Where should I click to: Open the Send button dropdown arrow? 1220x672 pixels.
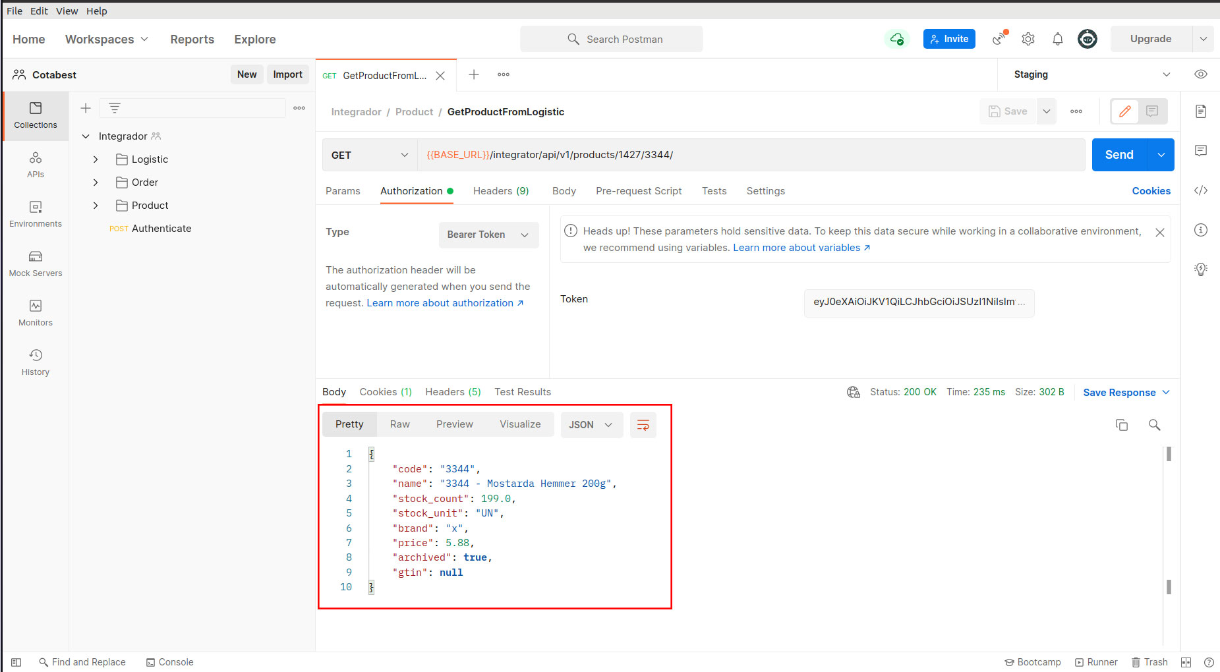point(1161,155)
